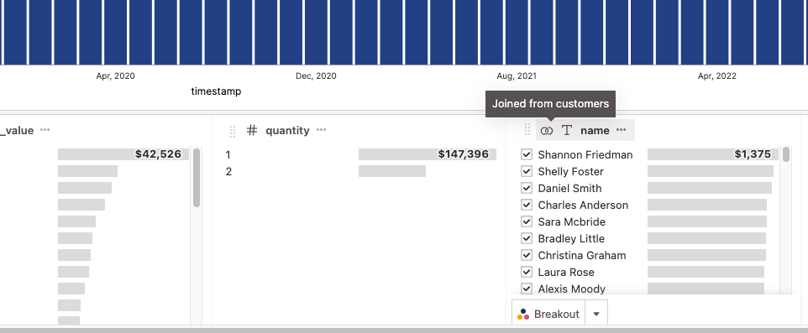Uncheck Shannon Friedman checkbox
Image resolution: width=808 pixels, height=333 pixels.
(x=526, y=154)
